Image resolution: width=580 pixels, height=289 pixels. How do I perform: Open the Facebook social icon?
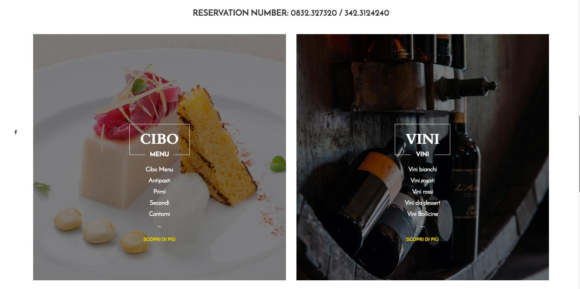(x=16, y=132)
